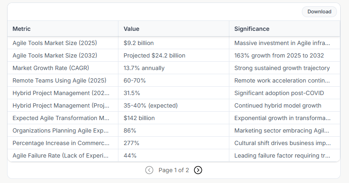
Task: Click the previous page arrow icon
Action: click(x=149, y=170)
